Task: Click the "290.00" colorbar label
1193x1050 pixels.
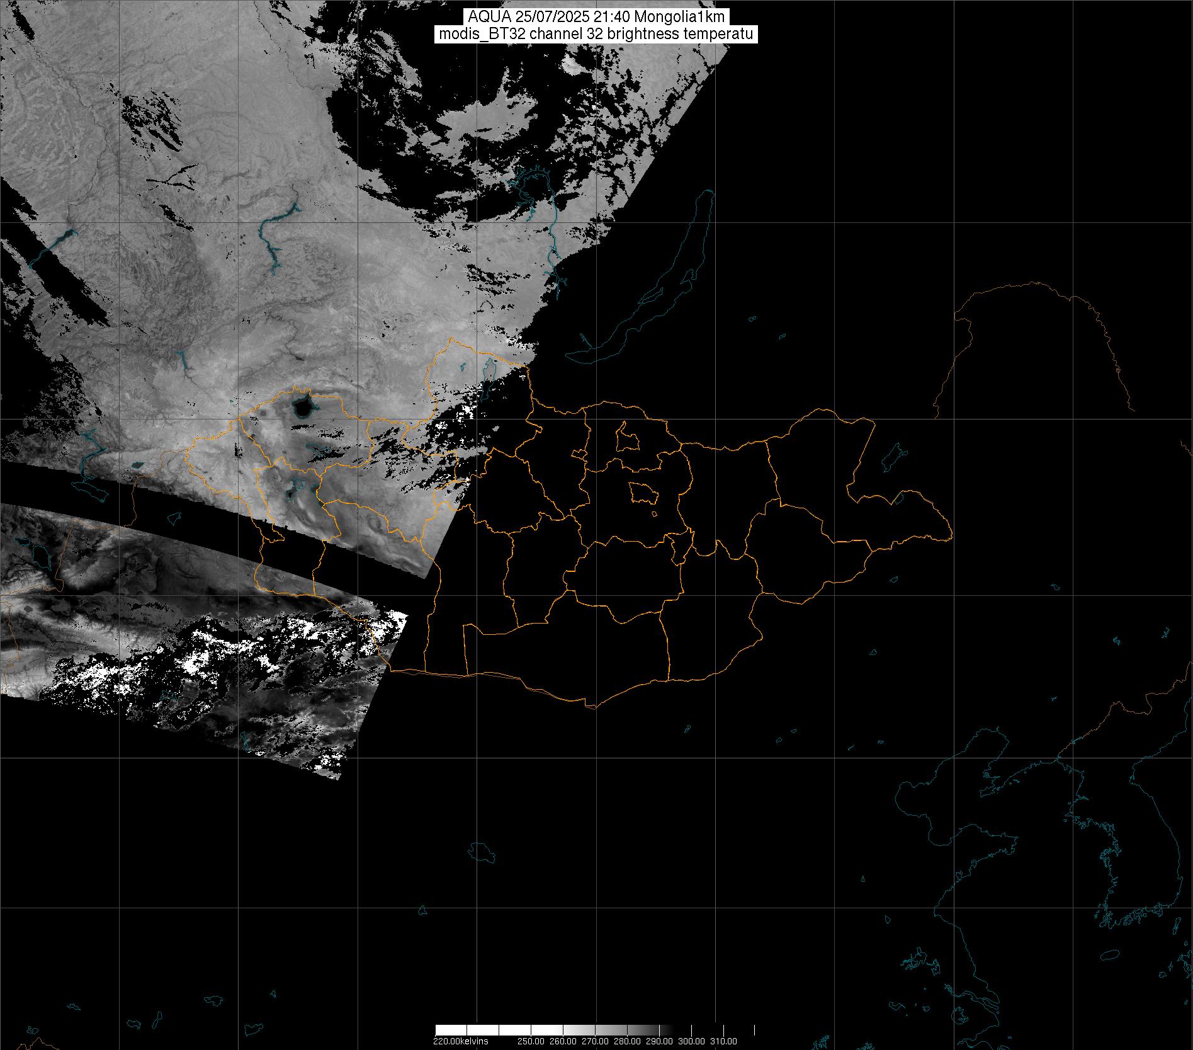Action: tap(660, 1041)
